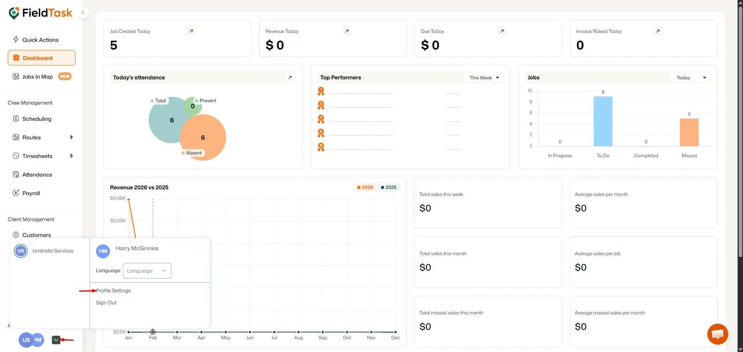The image size is (743, 352).
Task: Open the Today dropdown on the Jobs chart
Action: (x=690, y=77)
